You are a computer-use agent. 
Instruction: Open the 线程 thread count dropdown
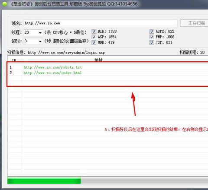pos(40,33)
